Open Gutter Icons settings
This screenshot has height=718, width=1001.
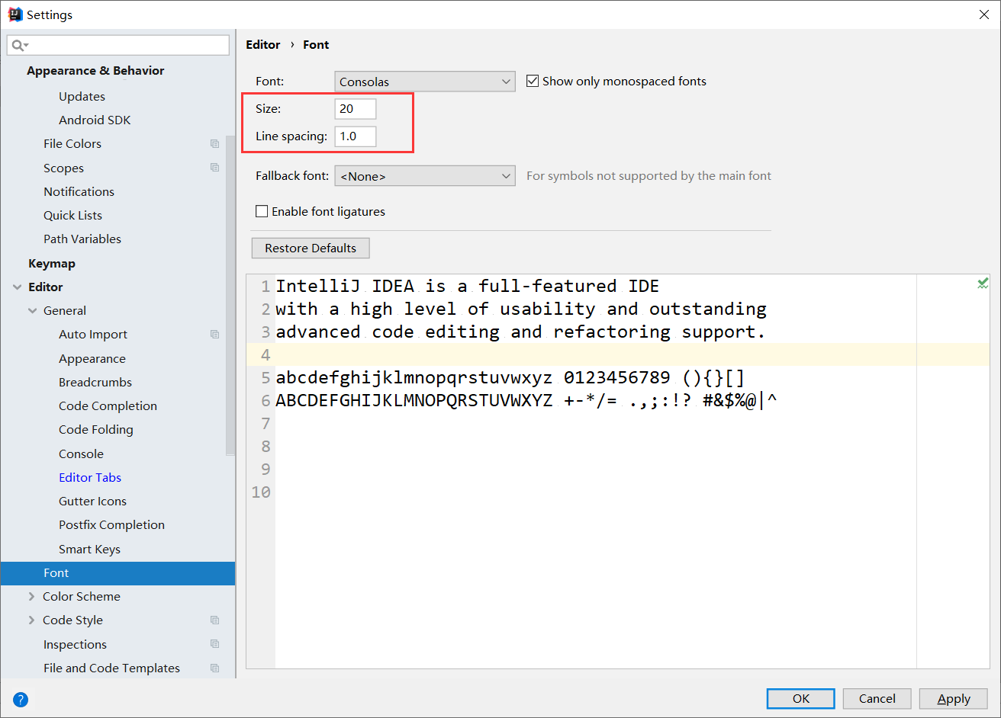pos(92,501)
